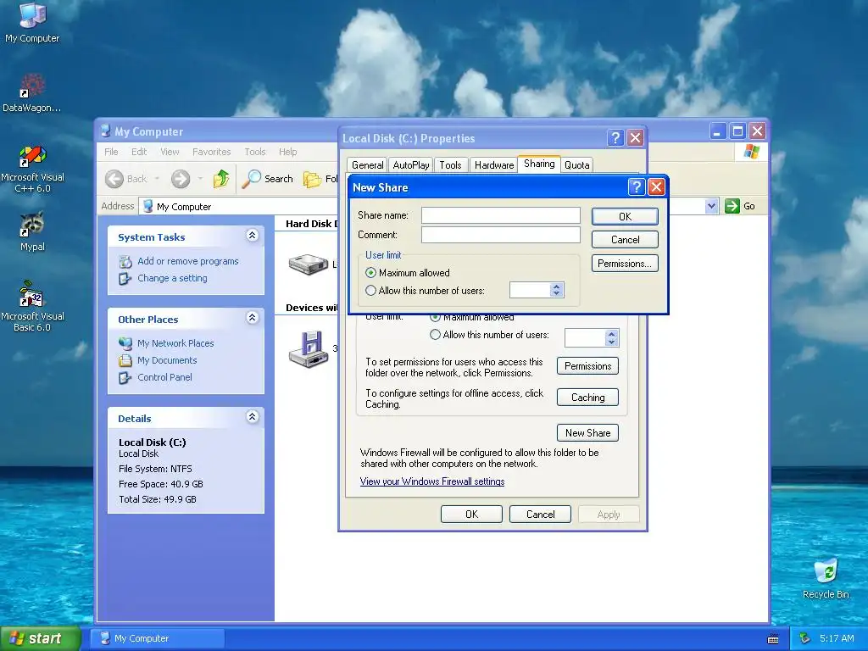Screen dimensions: 868x651
Task: Switch to the General tab
Action: click(x=368, y=165)
